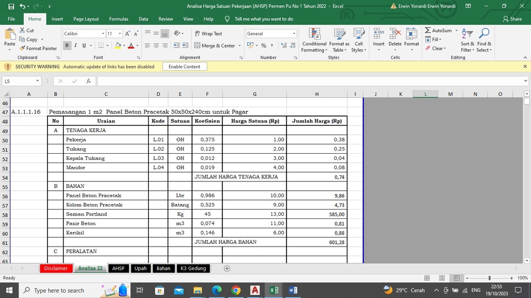
Task: Toggle Bold formatting
Action: pos(67,45)
